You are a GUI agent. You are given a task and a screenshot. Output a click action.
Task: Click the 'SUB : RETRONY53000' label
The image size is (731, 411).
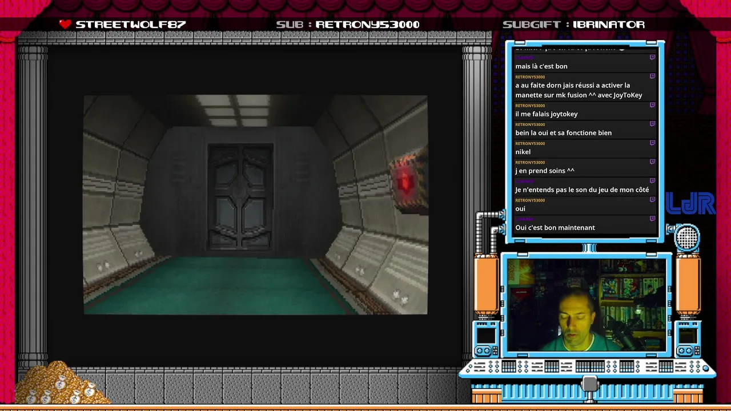coord(348,25)
